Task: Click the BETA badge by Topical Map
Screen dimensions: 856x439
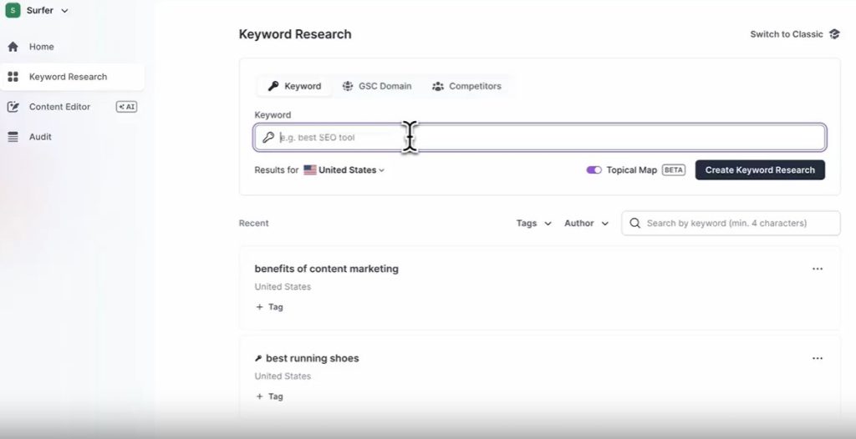Action: 674,170
